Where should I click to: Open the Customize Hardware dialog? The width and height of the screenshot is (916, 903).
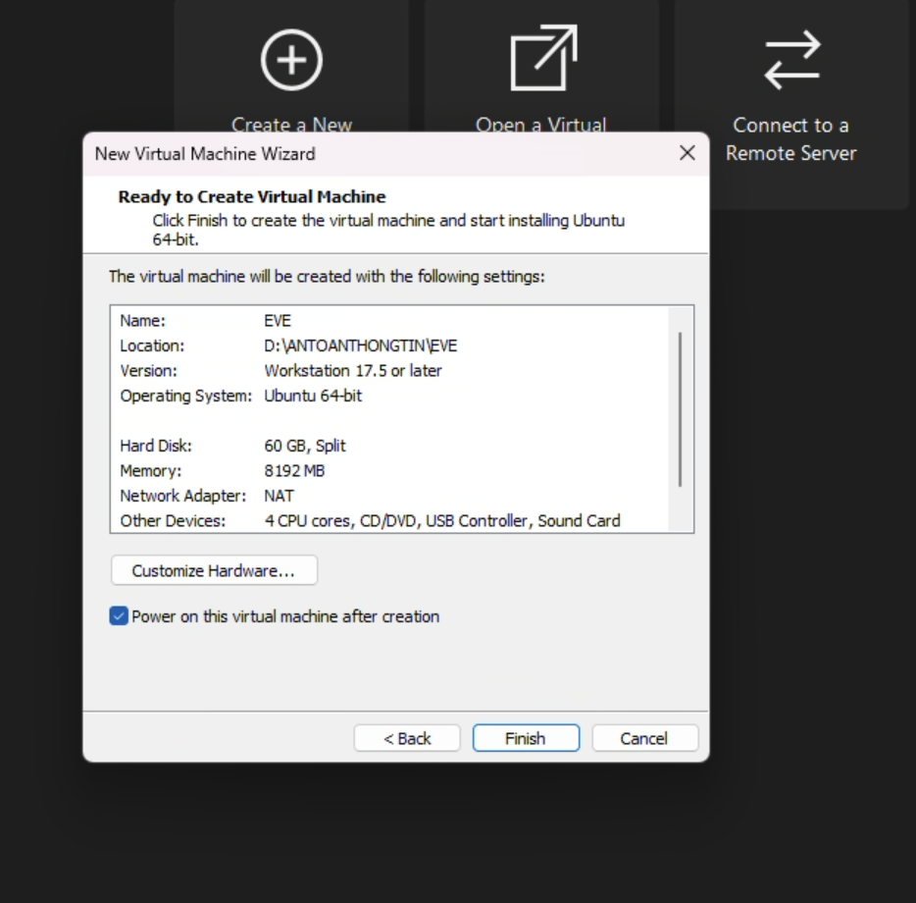(x=214, y=570)
